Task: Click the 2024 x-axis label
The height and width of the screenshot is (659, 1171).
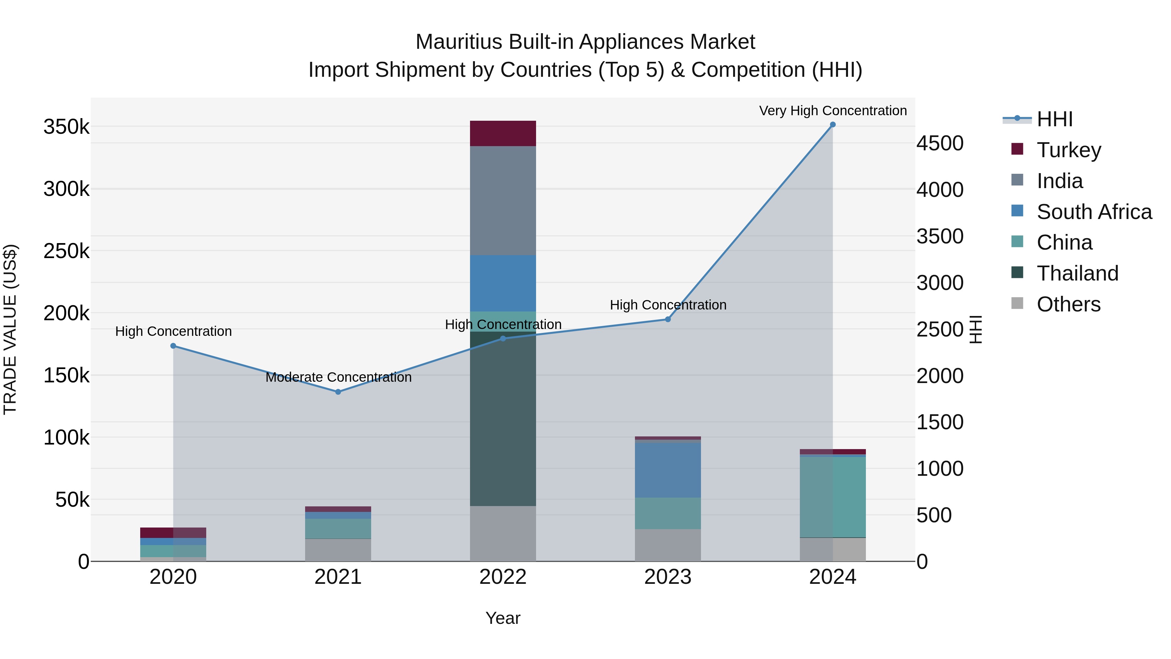Action: (x=833, y=577)
